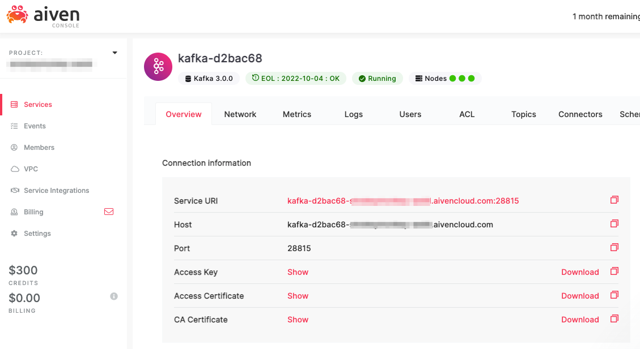Copy the Port value with the copy icon

click(x=614, y=247)
